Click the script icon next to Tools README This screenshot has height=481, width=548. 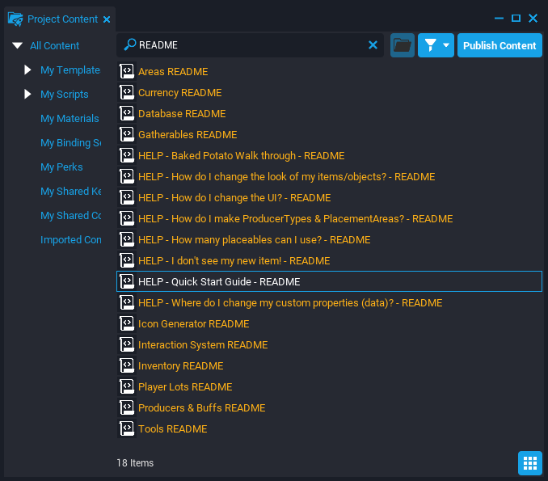(x=126, y=429)
